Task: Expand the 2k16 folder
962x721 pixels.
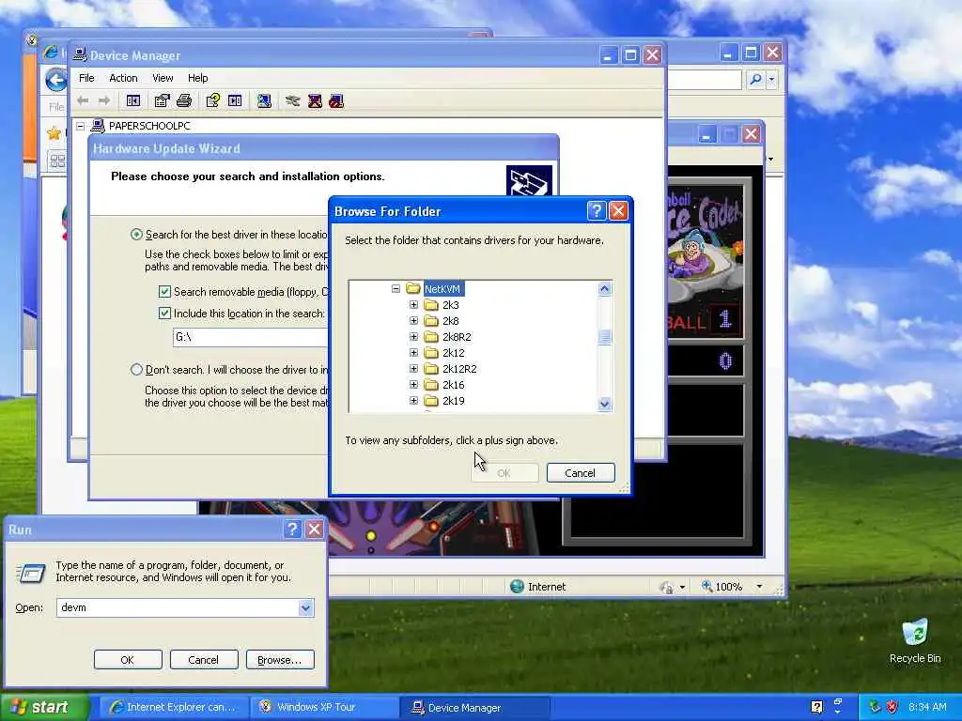Action: click(x=413, y=384)
